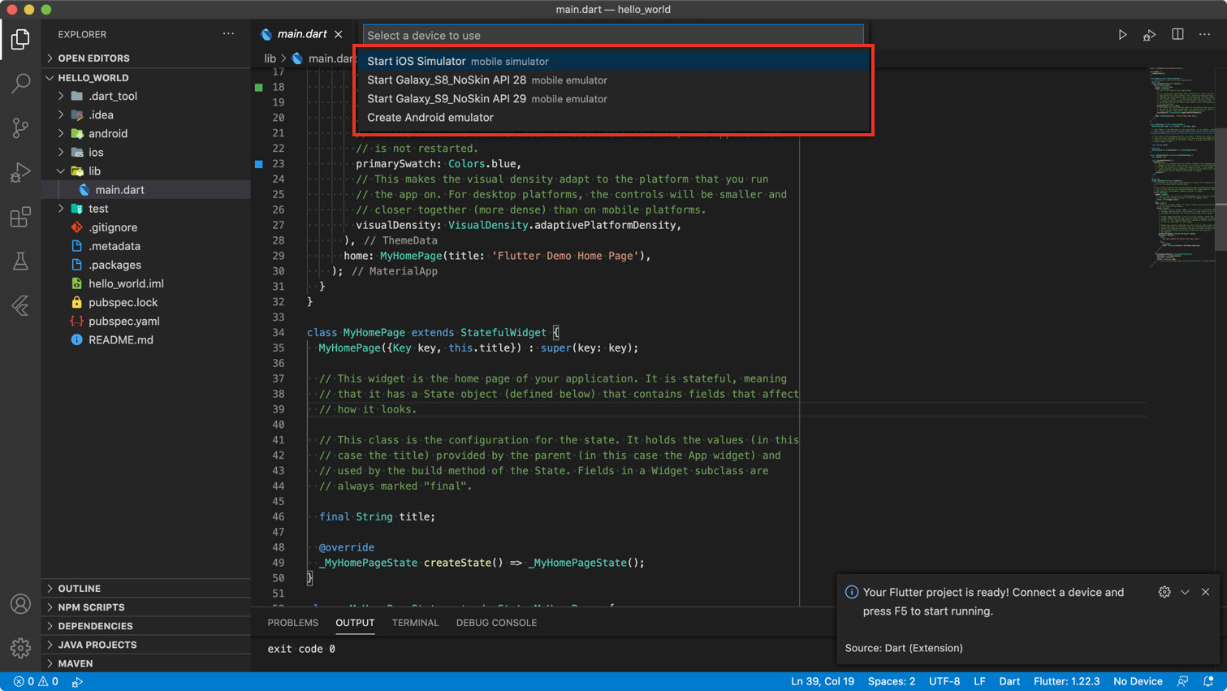Open README.md file
Viewport: 1227px width, 691px height.
point(146,339)
